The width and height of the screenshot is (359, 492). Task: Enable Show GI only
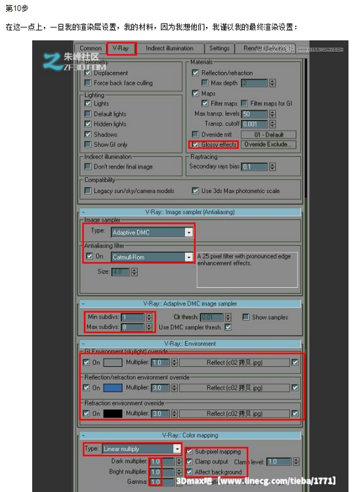(88, 144)
